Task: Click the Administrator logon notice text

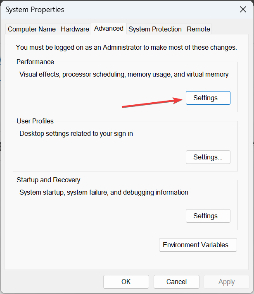Action: [126, 48]
